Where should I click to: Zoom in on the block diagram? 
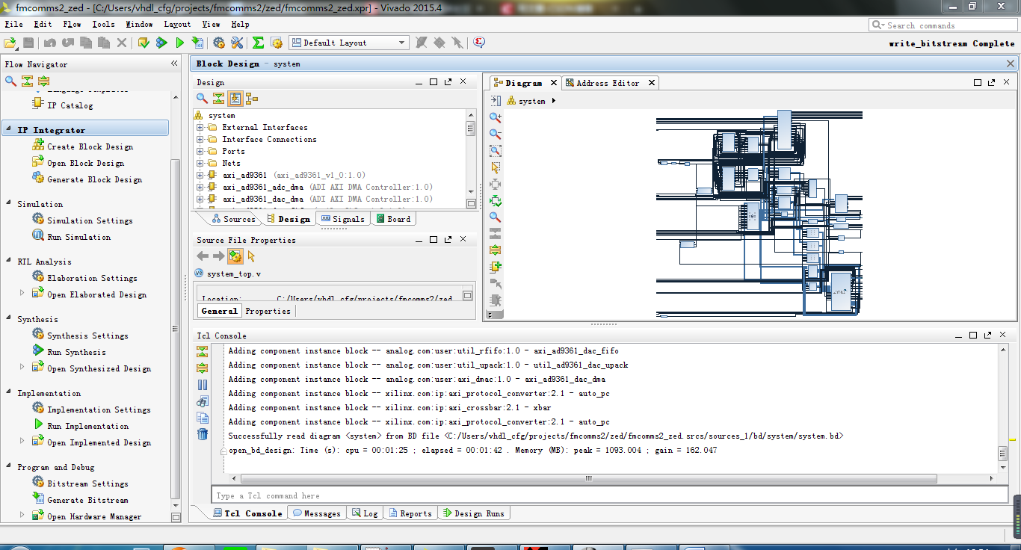pyautogui.click(x=495, y=117)
